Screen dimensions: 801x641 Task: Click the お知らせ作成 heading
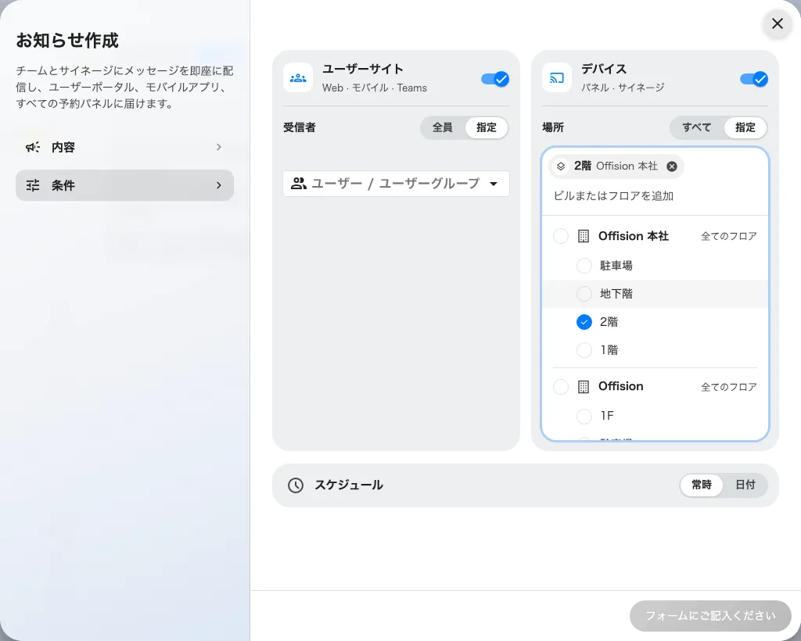(x=67, y=41)
